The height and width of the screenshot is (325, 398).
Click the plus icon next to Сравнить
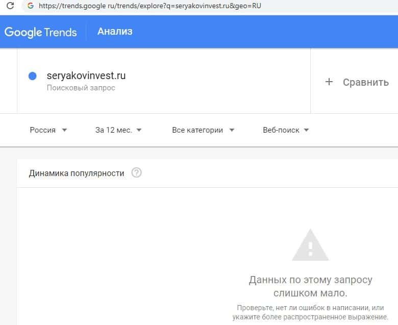coord(329,82)
